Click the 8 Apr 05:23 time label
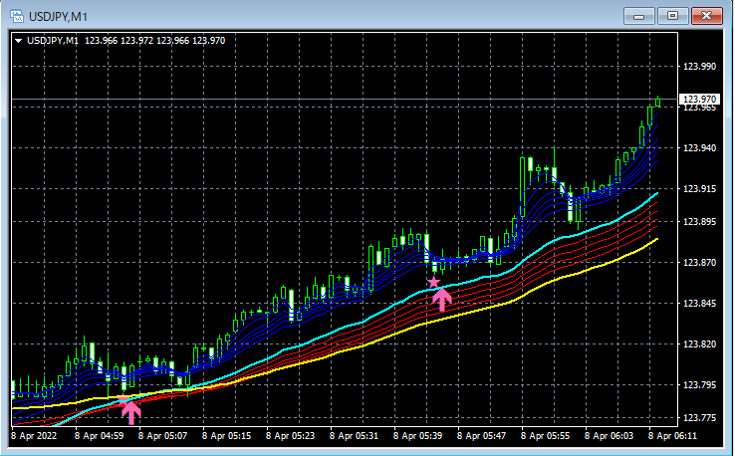Image resolution: width=735 pixels, height=456 pixels. click(x=290, y=436)
